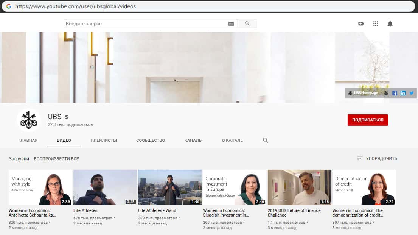Click the create video camera icon
The width and height of the screenshot is (418, 235).
pos(361,23)
